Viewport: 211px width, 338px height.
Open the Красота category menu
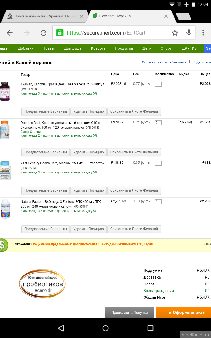(98, 48)
